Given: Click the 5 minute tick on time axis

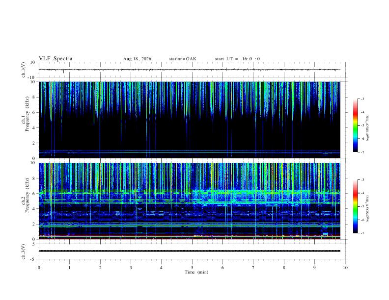Looking at the screenshot, I should (192, 268).
